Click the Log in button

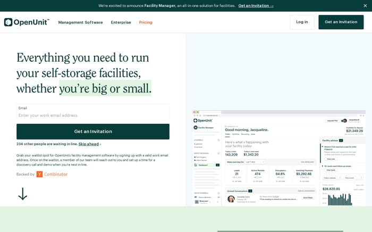pos(302,22)
